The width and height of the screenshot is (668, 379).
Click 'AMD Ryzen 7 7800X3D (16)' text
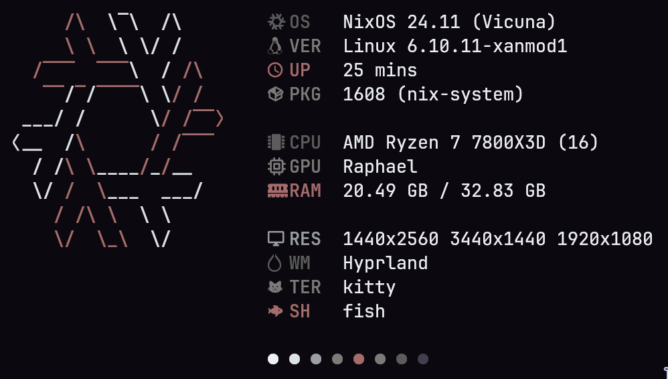471,143
